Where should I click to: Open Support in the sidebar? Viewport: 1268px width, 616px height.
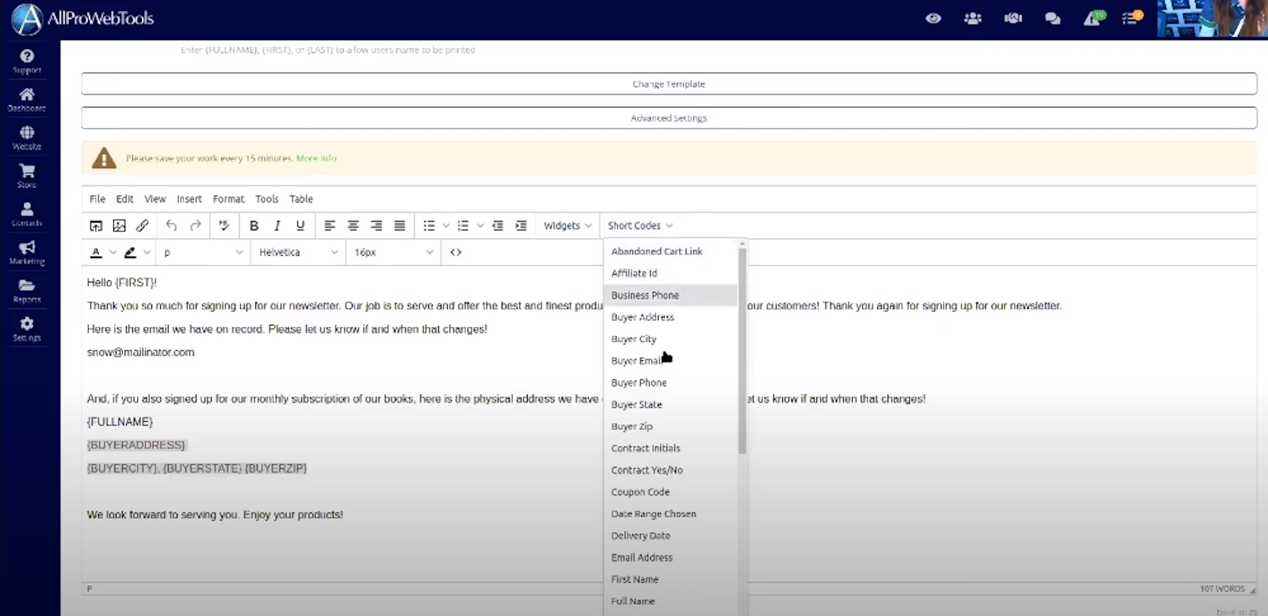point(27,61)
